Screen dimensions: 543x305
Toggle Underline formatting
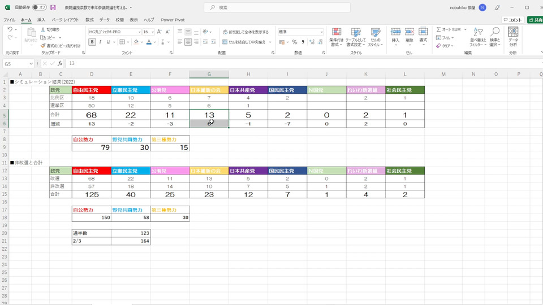(x=108, y=42)
